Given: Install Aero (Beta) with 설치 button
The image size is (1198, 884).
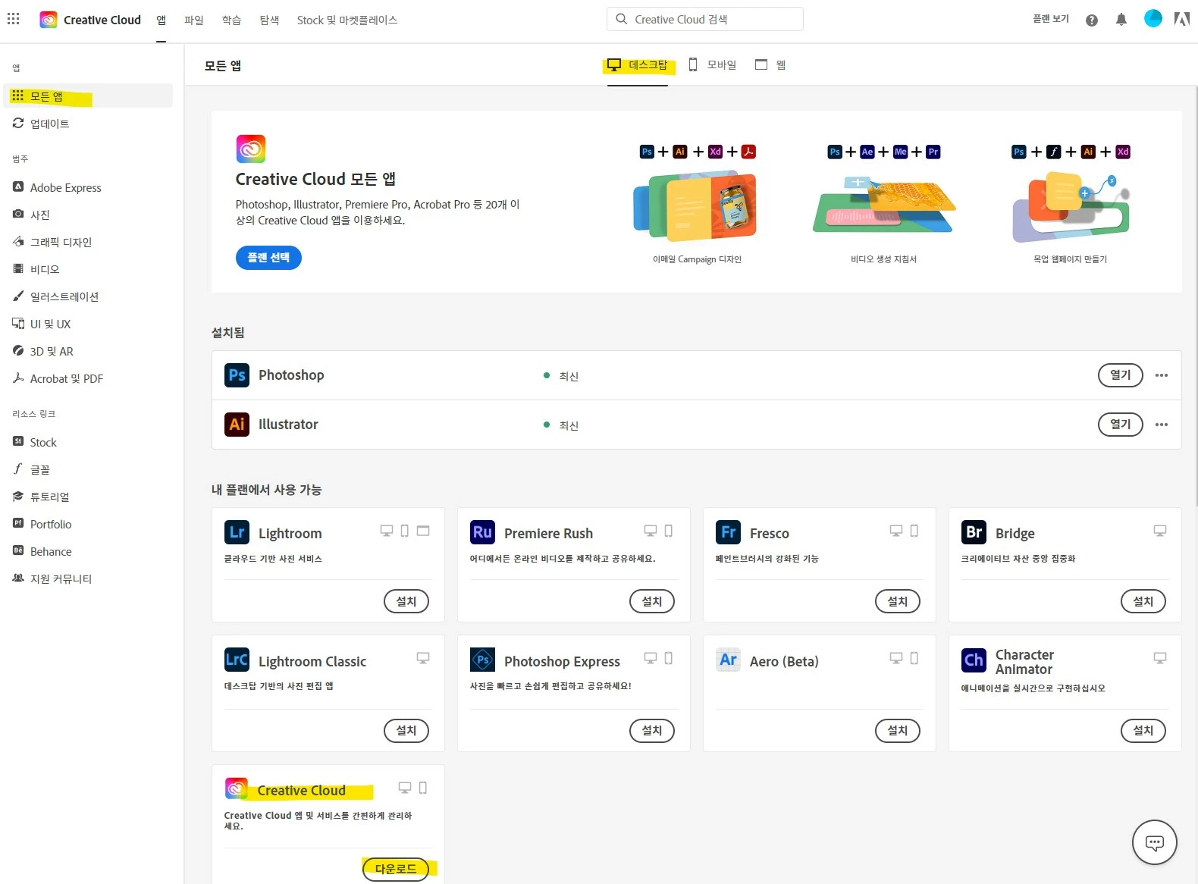Looking at the screenshot, I should point(898,730).
